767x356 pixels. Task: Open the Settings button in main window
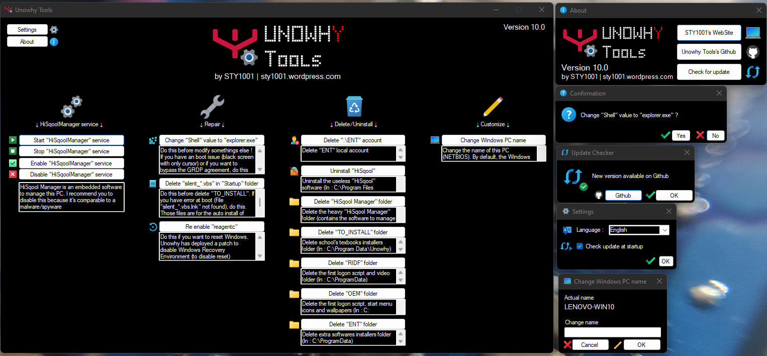click(x=27, y=30)
